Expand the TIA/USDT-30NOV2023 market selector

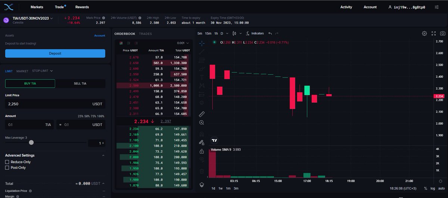33,18
